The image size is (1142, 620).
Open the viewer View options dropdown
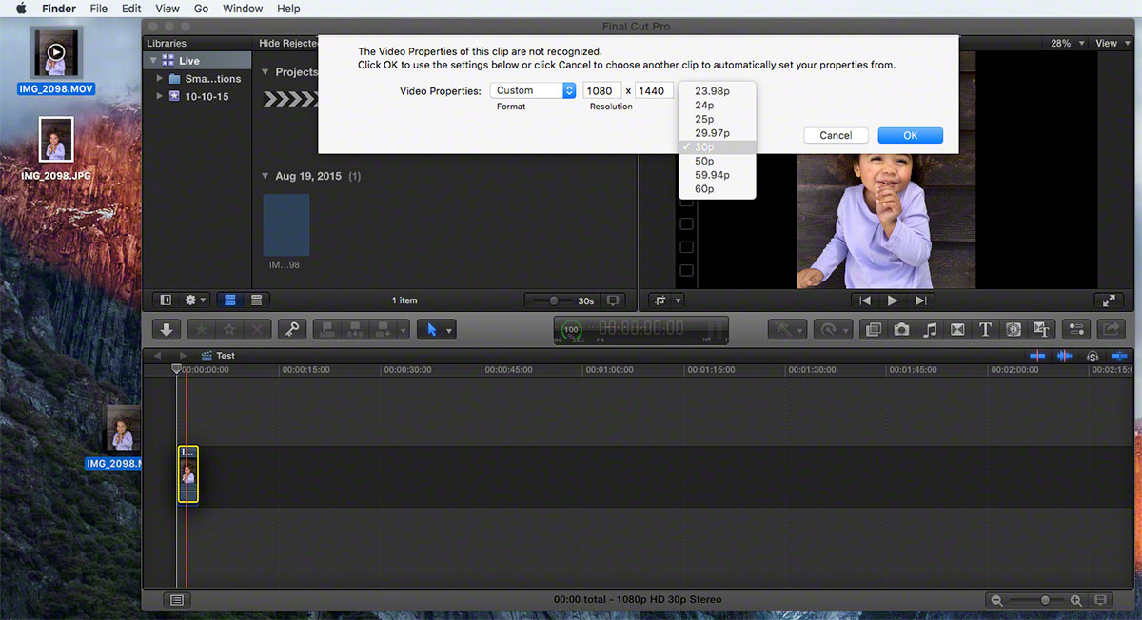pos(1112,44)
